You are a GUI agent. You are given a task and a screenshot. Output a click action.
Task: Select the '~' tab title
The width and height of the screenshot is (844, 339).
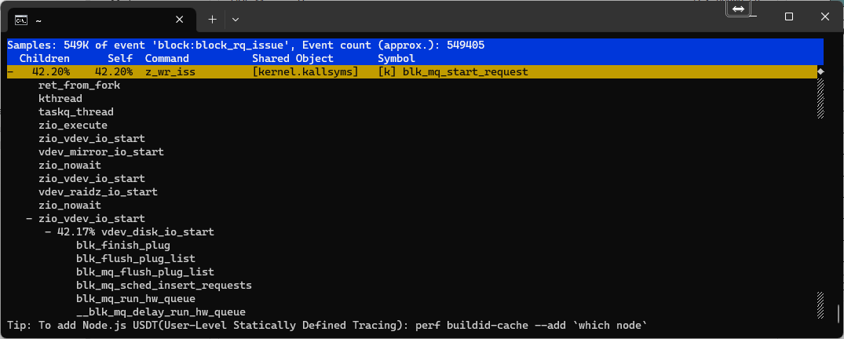click(x=38, y=17)
